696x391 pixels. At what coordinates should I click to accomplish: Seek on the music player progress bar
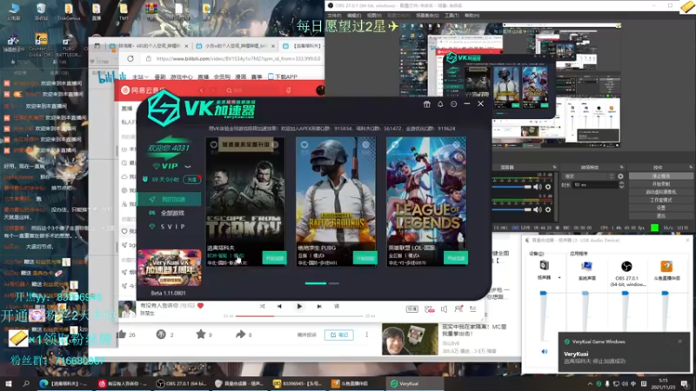click(299, 316)
